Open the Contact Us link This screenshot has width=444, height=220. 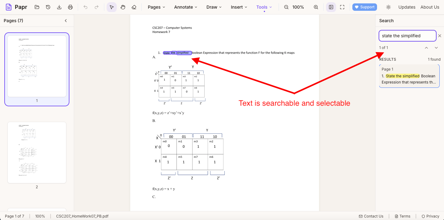pos(371,216)
